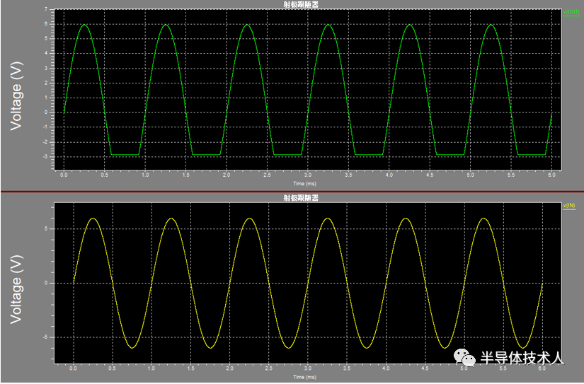Click the 0.0 tick on the v(IN) time axis

click(x=73, y=368)
